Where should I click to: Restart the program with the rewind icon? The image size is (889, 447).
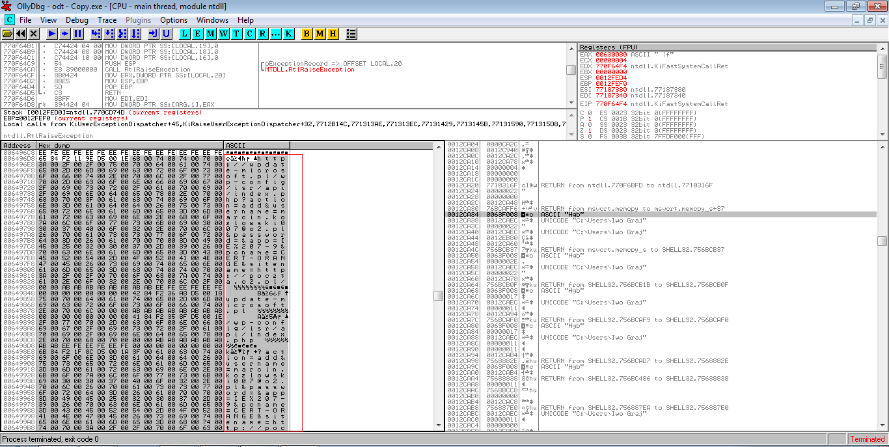tap(21, 33)
